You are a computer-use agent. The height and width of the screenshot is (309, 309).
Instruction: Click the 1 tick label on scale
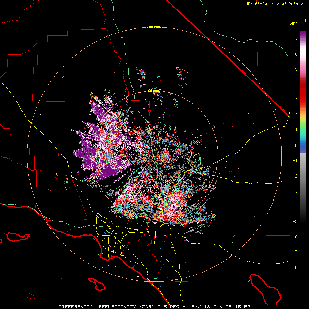tap(296, 130)
